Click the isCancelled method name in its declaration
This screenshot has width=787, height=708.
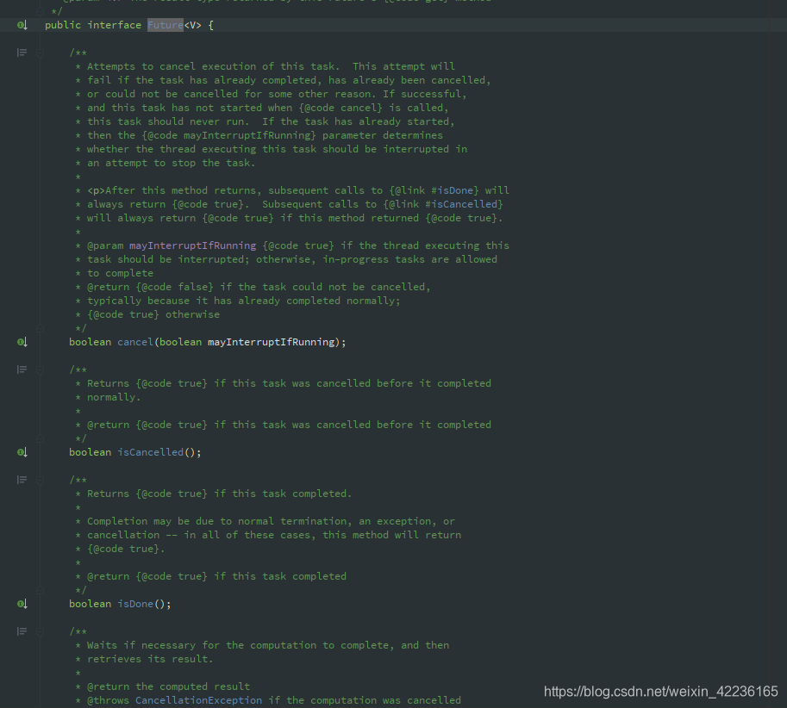tap(151, 452)
